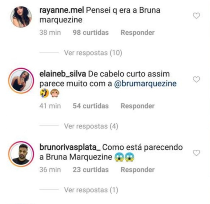Like rayanne.mel's comment with heart icon

[x=196, y=16]
